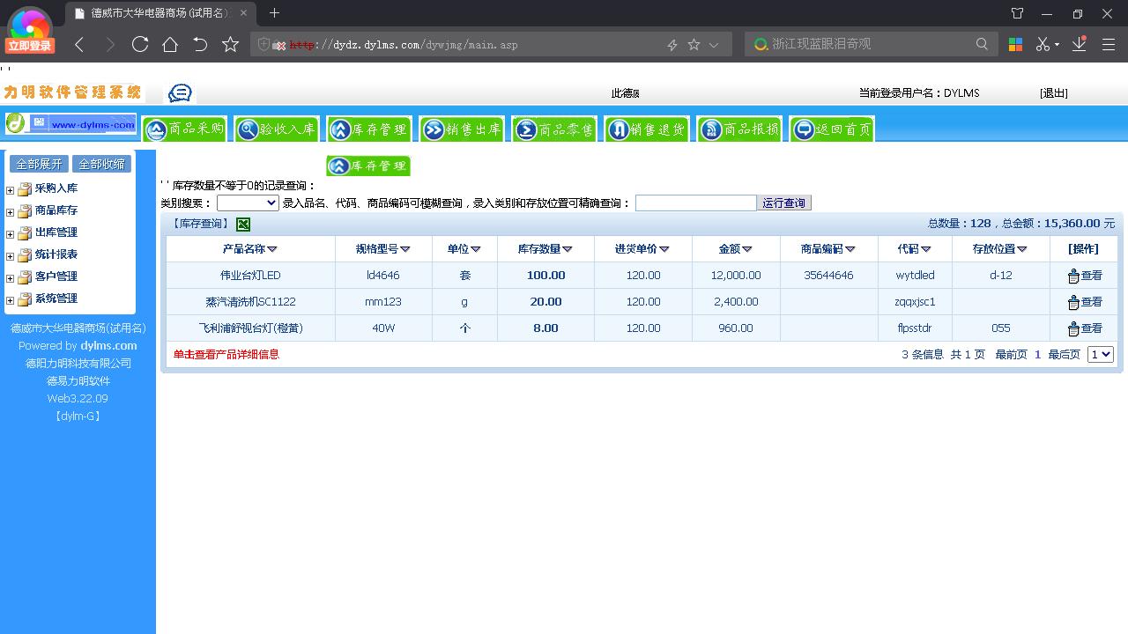Select the 验收入库 toolbar icon

pos(276,128)
